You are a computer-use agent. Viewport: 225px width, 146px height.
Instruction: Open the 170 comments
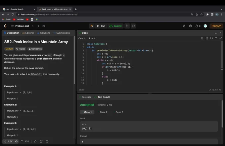pyautogui.click(x=25, y=141)
